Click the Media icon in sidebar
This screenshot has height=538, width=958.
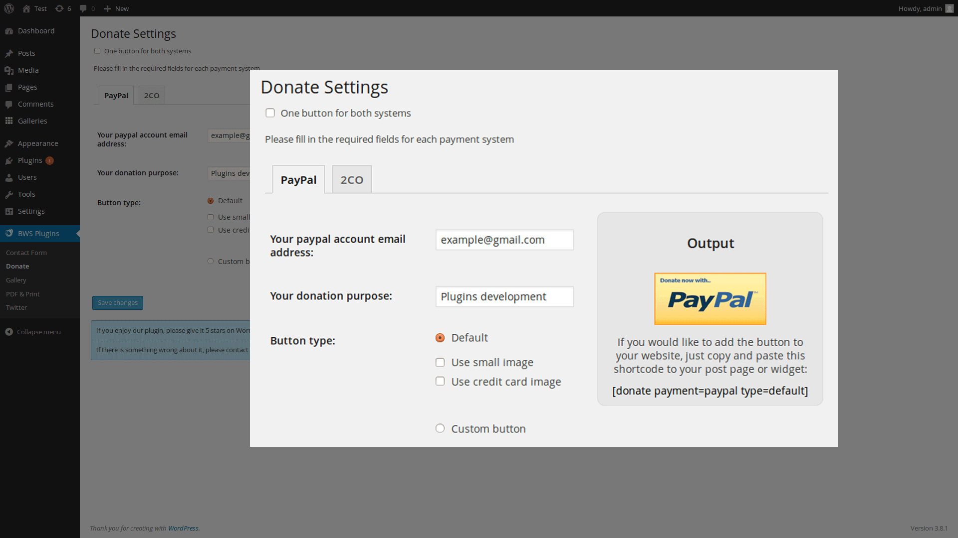pos(9,70)
